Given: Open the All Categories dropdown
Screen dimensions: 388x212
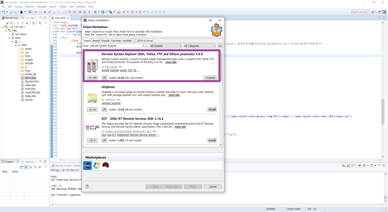Looking at the screenshot, I should click(x=199, y=46).
